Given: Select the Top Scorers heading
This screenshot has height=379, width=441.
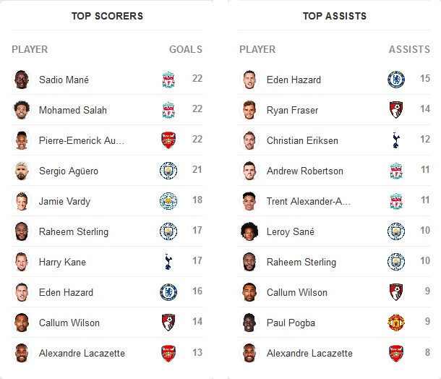Looking at the screenshot, I should click(107, 16).
